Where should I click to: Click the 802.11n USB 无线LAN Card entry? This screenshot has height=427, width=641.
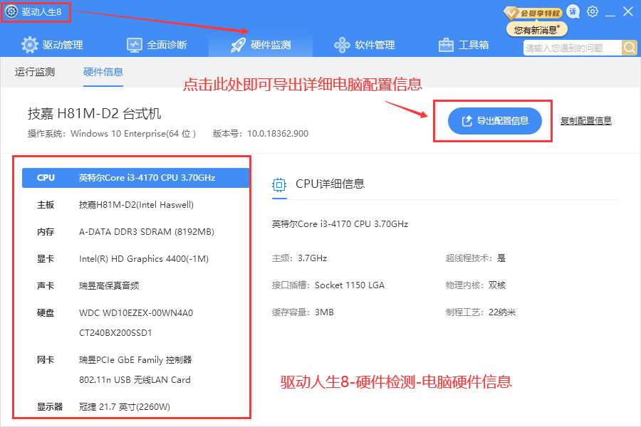coord(135,380)
